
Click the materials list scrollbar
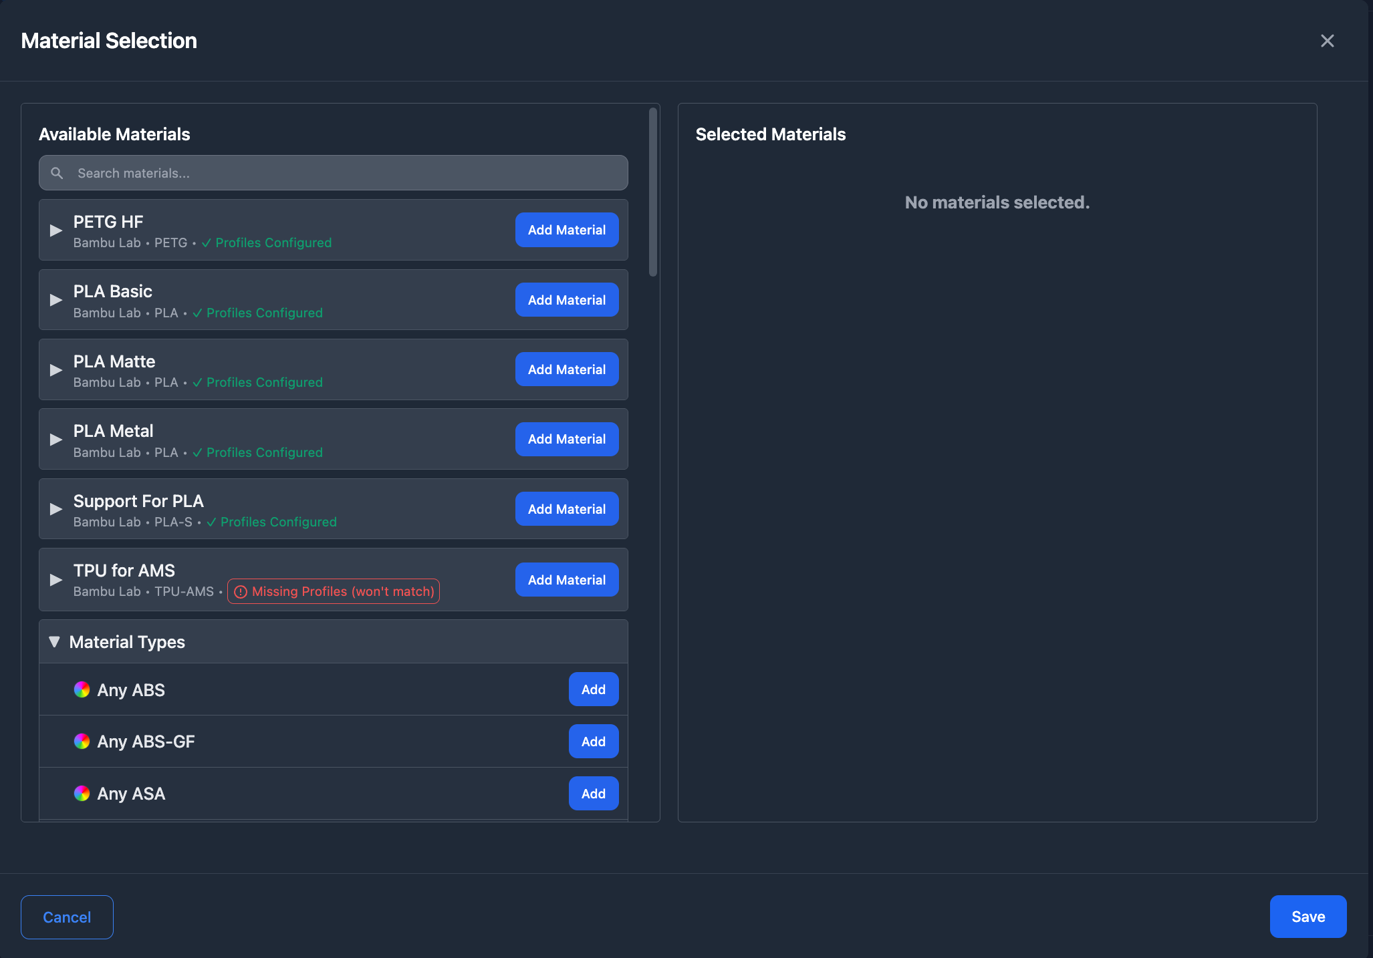[653, 192]
